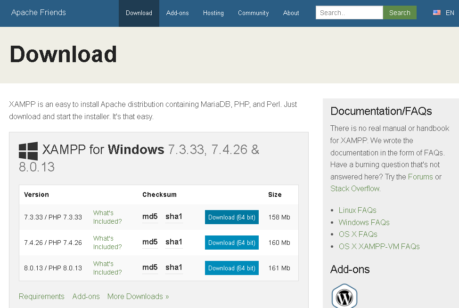Image resolution: width=459 pixels, height=308 pixels.
Task: Open More Downloads link
Action: coord(138,296)
